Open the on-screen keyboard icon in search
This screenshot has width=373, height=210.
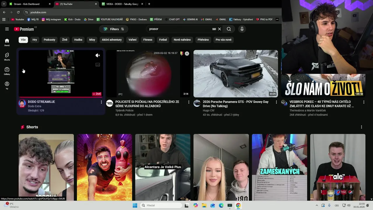[x=214, y=29]
